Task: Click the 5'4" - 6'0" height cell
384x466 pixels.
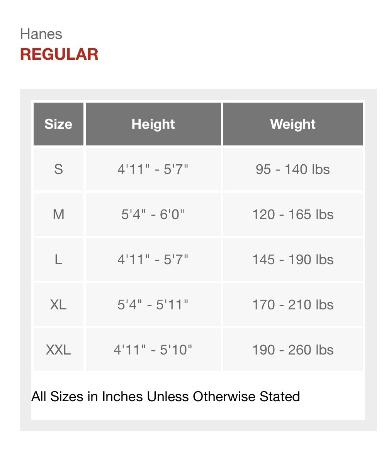Action: (153, 214)
